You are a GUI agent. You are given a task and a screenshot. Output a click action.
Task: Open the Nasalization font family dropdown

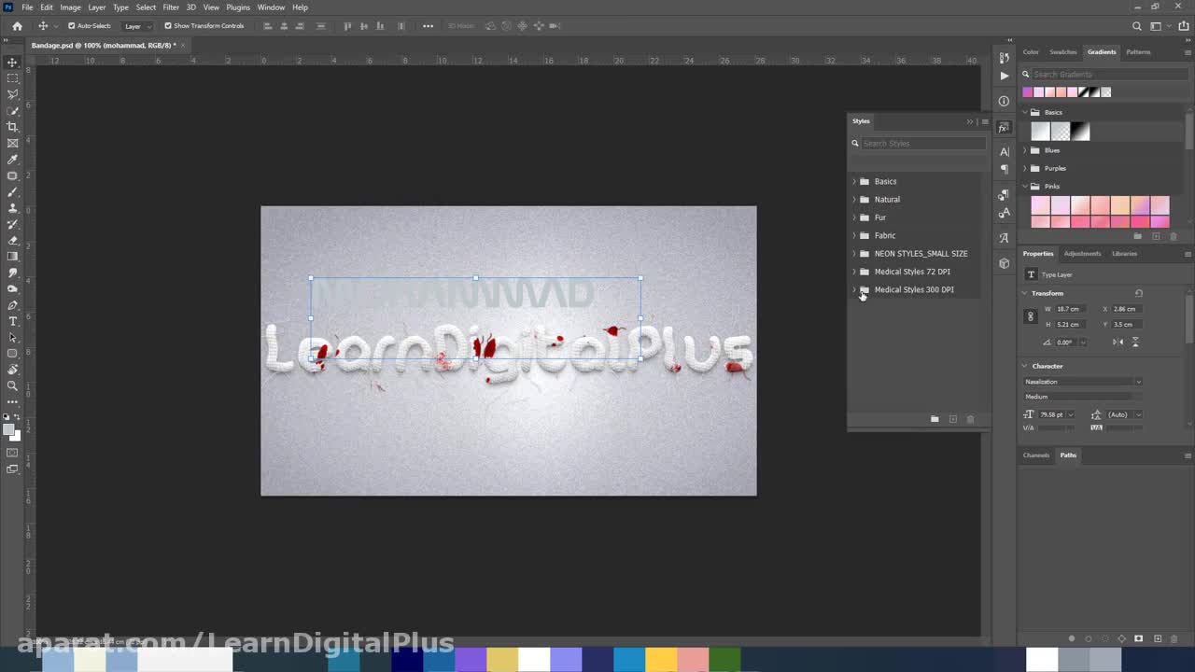click(1083, 382)
